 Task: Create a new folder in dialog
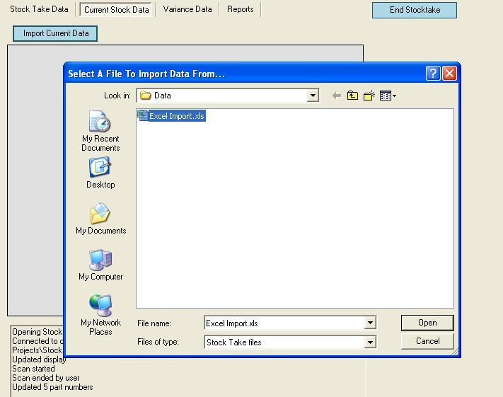point(369,96)
